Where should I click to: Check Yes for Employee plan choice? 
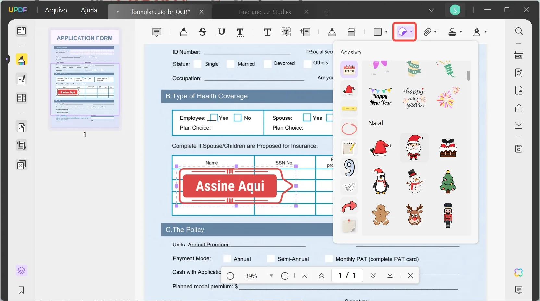pyautogui.click(x=214, y=118)
